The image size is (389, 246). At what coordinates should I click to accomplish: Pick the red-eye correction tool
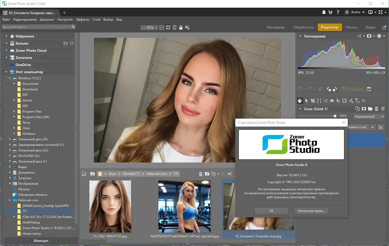point(332,101)
